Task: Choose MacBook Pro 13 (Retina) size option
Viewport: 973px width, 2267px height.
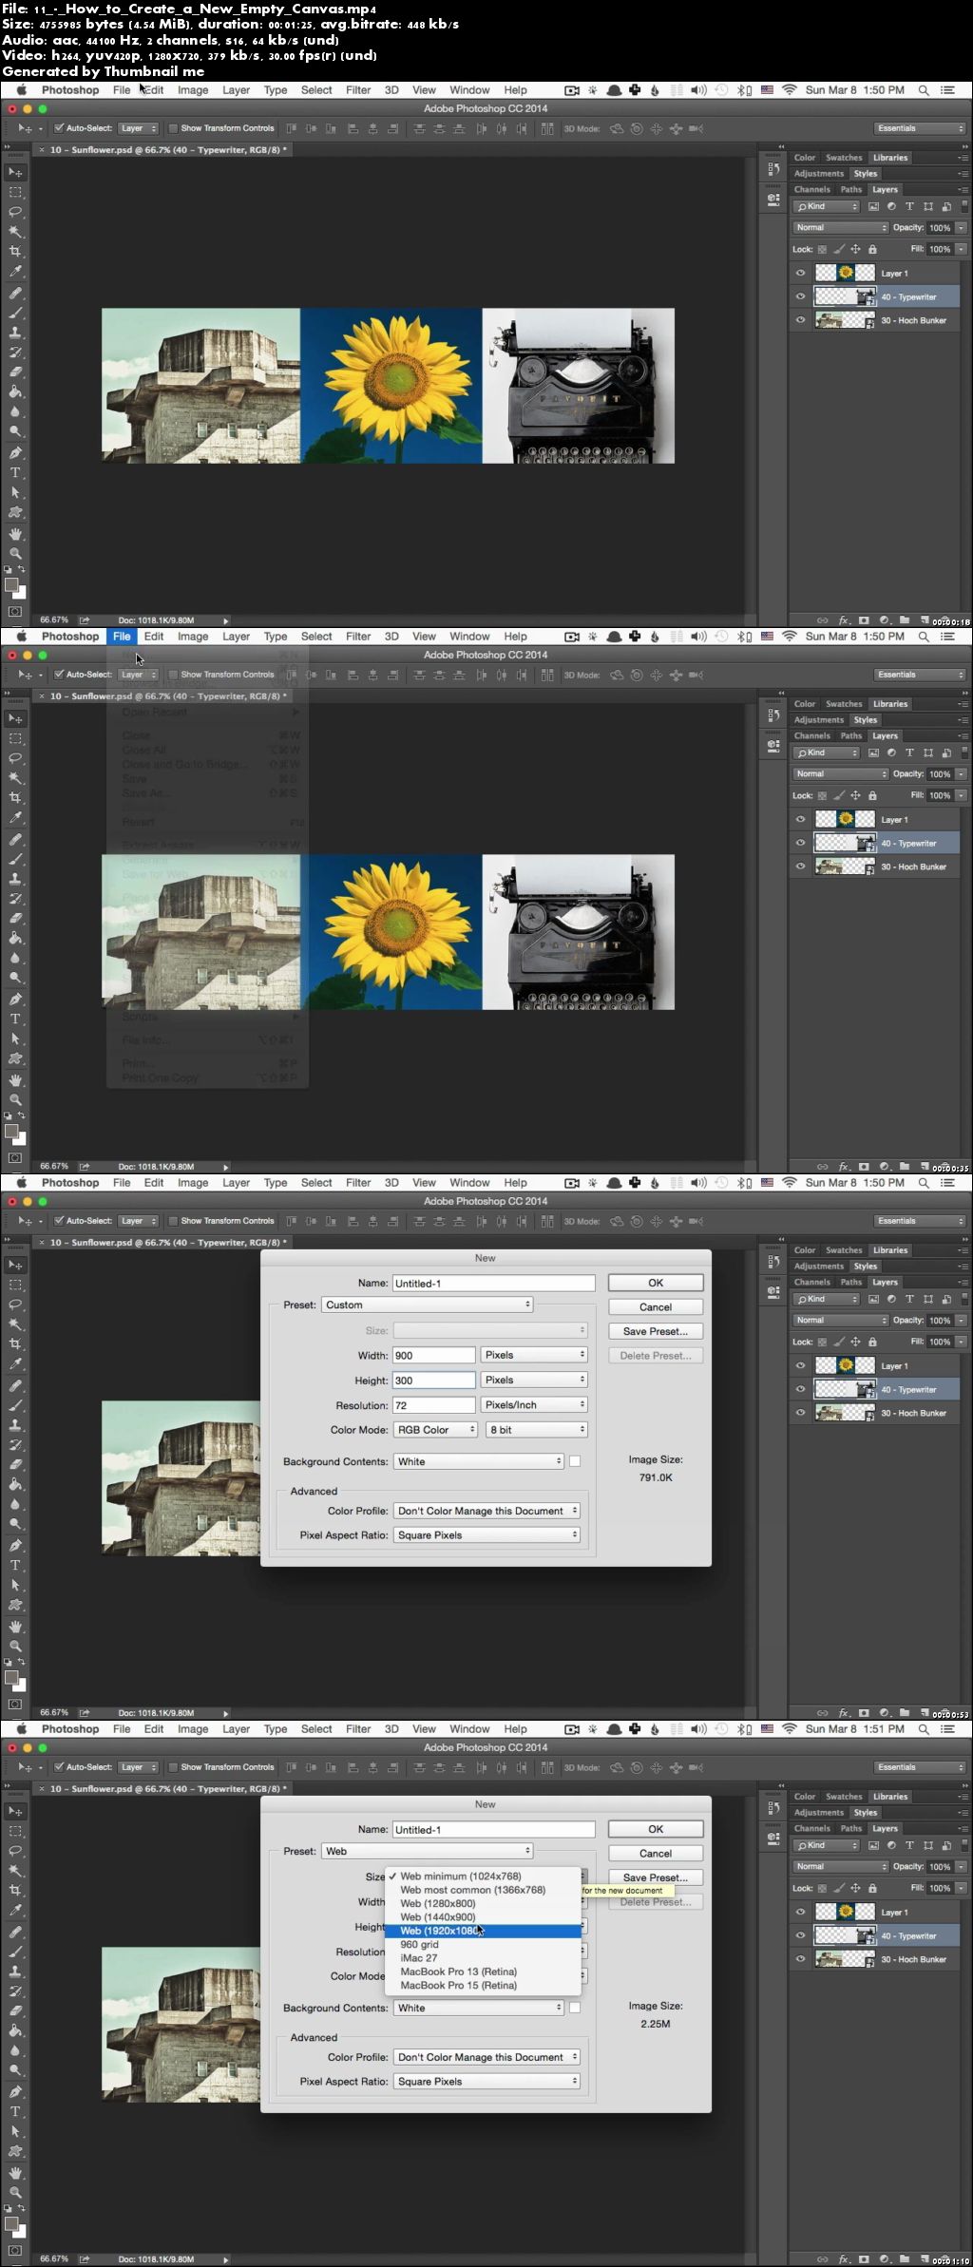Action: pos(483,1972)
